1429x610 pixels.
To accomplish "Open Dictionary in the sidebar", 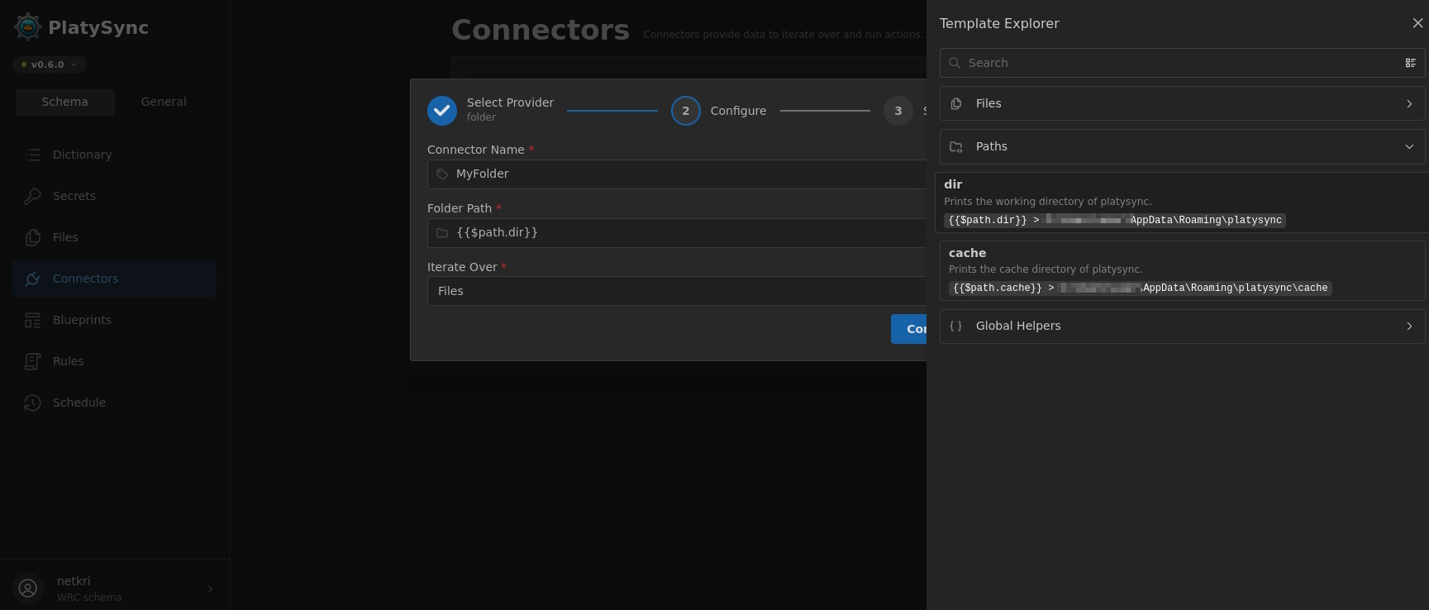I will click(x=114, y=155).
